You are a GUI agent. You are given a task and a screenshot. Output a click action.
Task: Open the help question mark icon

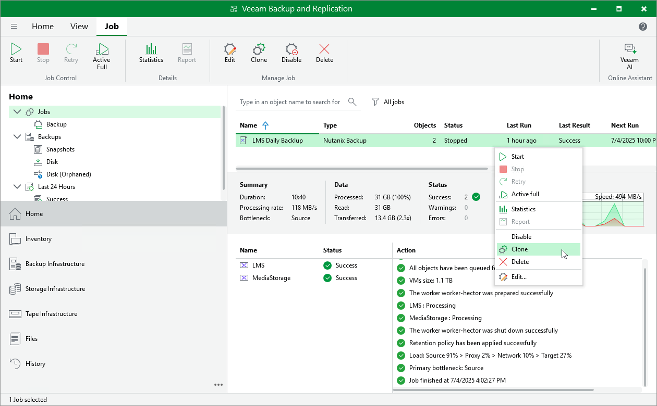click(643, 27)
